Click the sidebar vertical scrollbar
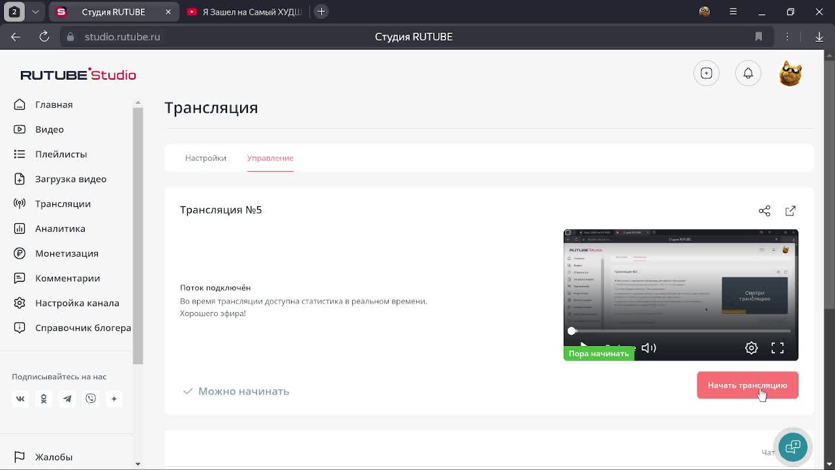This screenshot has height=470, width=835. pyautogui.click(x=138, y=235)
